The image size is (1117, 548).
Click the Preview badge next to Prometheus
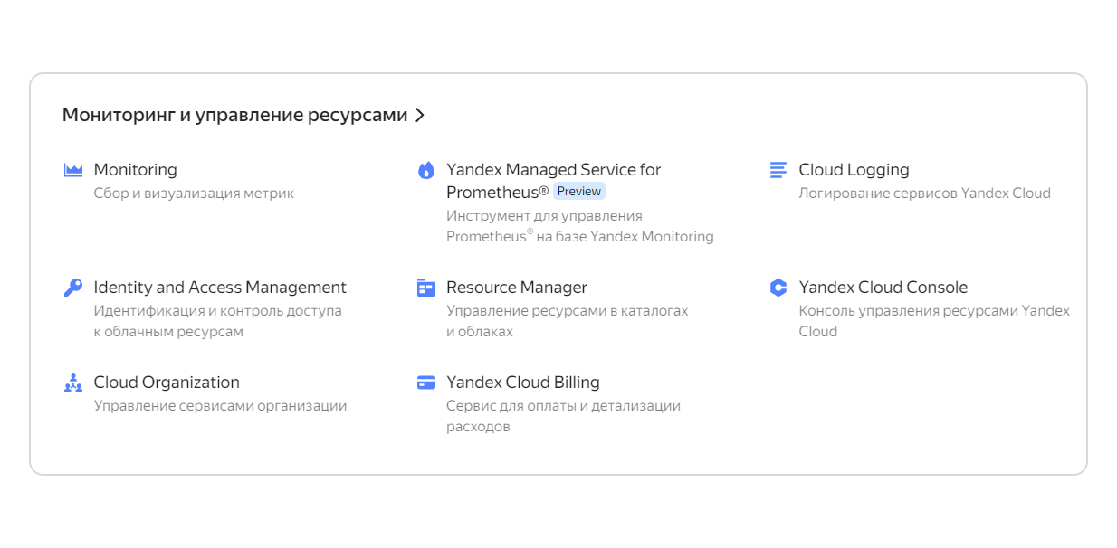579,192
